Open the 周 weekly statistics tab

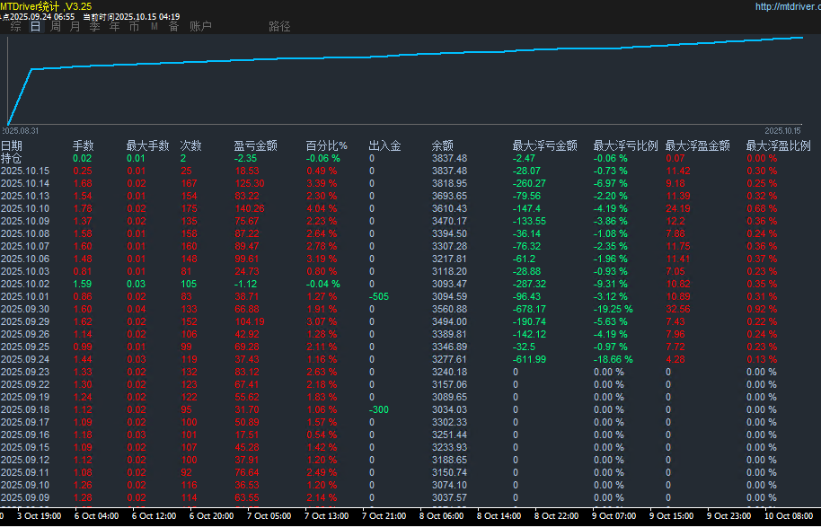pyautogui.click(x=56, y=26)
